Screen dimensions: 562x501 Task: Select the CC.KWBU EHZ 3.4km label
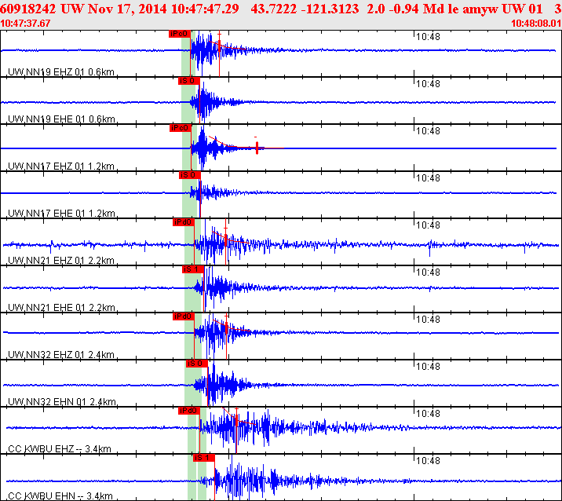(60, 448)
